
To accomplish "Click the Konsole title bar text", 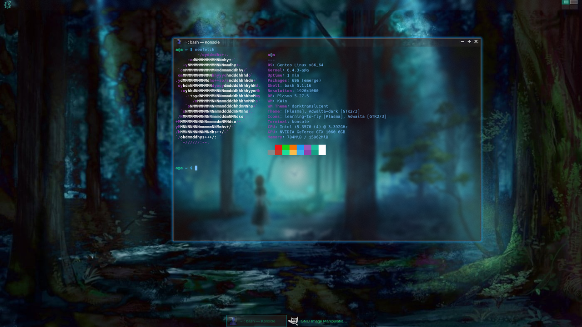I will tap(202, 42).
